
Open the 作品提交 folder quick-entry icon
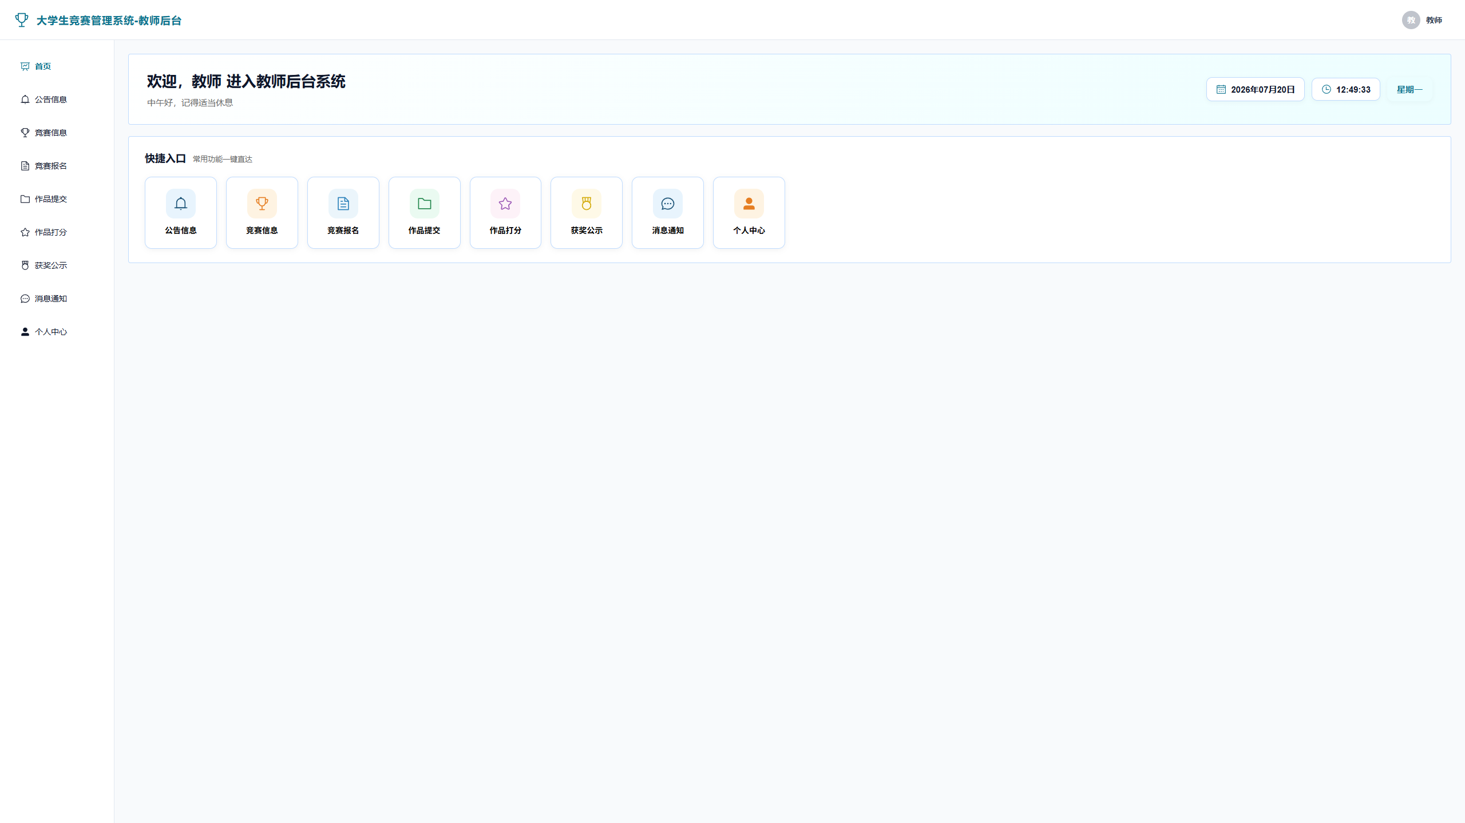[x=425, y=204]
